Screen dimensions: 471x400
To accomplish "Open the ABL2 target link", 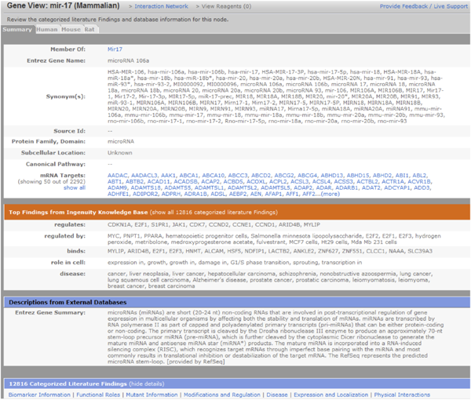I will (419, 176).
